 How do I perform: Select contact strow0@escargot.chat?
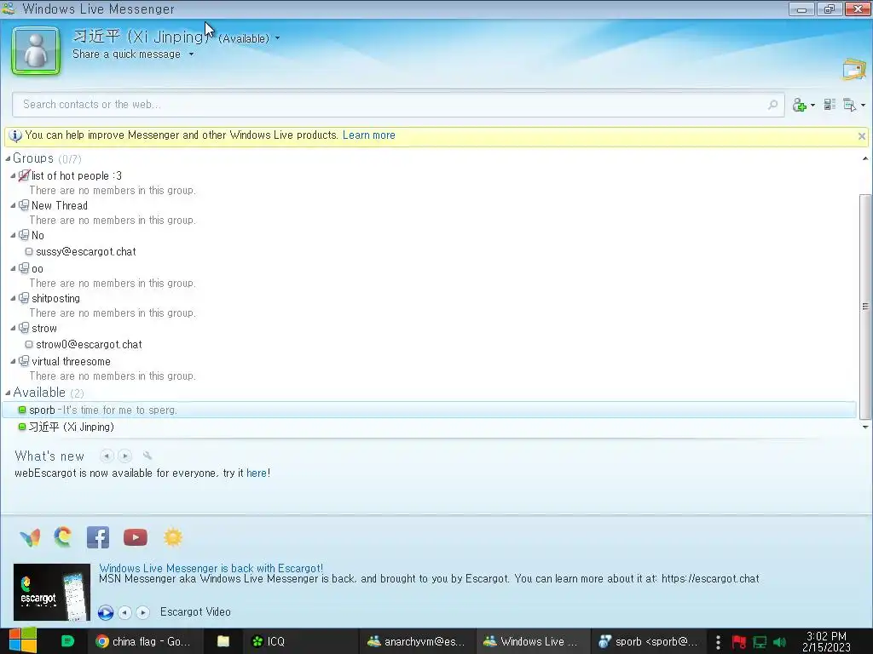click(x=89, y=344)
